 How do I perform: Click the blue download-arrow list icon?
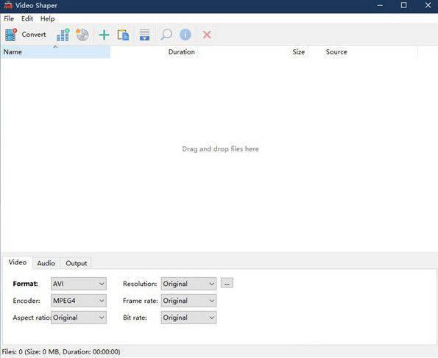coord(144,35)
